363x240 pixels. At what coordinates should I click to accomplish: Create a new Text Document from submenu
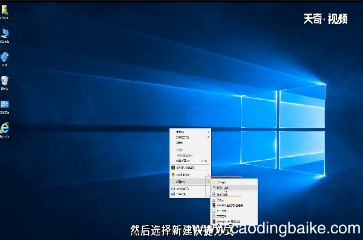(x=234, y=216)
